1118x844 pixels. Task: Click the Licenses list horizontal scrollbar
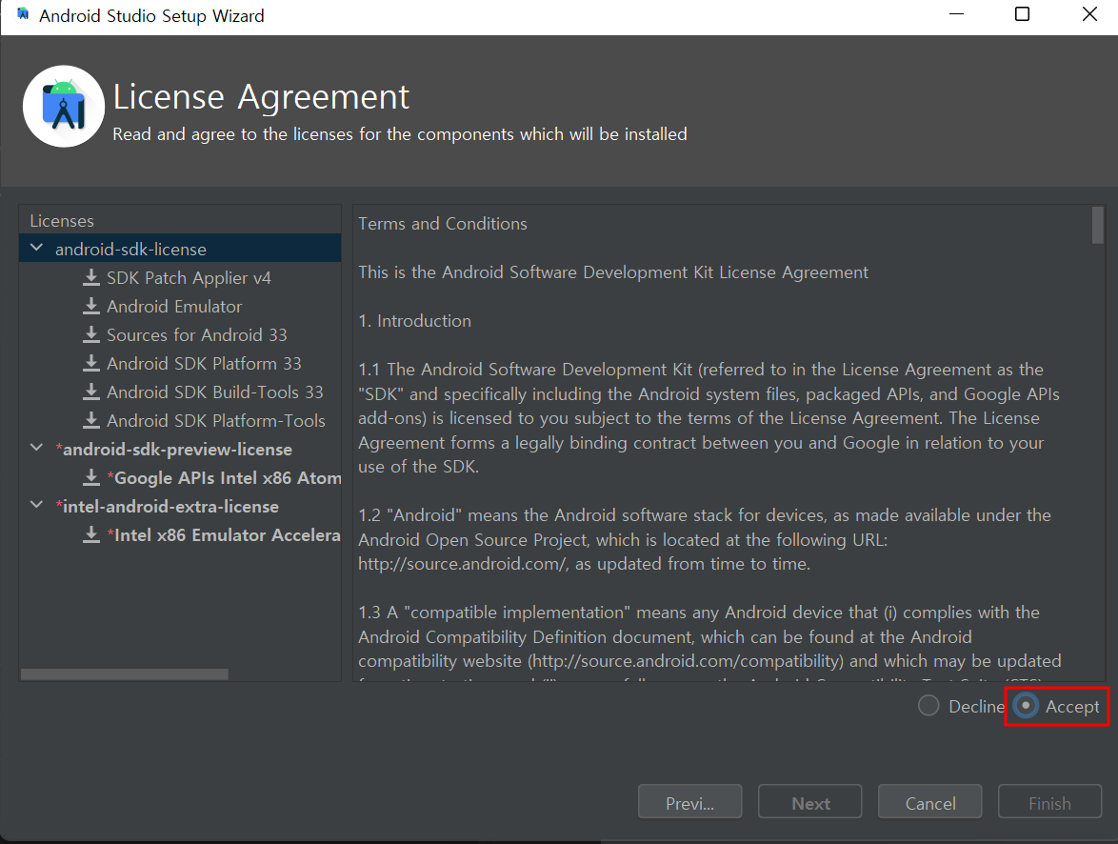tap(125, 674)
